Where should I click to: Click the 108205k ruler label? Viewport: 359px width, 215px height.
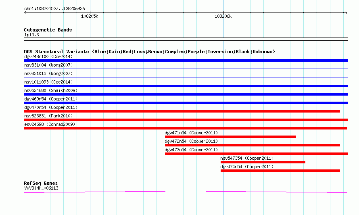[x=90, y=16]
